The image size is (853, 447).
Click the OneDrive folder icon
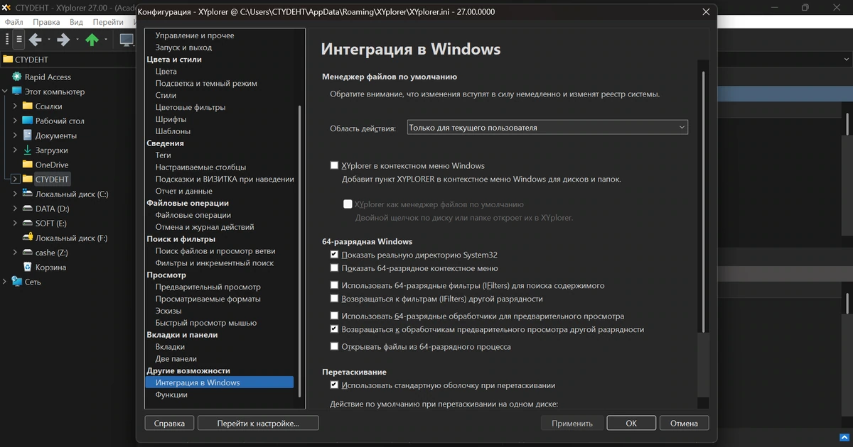tap(28, 165)
